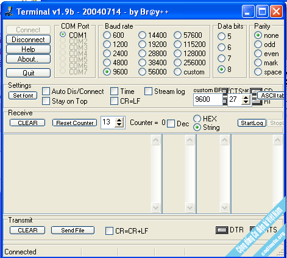Enable the CR=CR+LF checkbox
Screen dimensions: 287x258
[x=109, y=231]
